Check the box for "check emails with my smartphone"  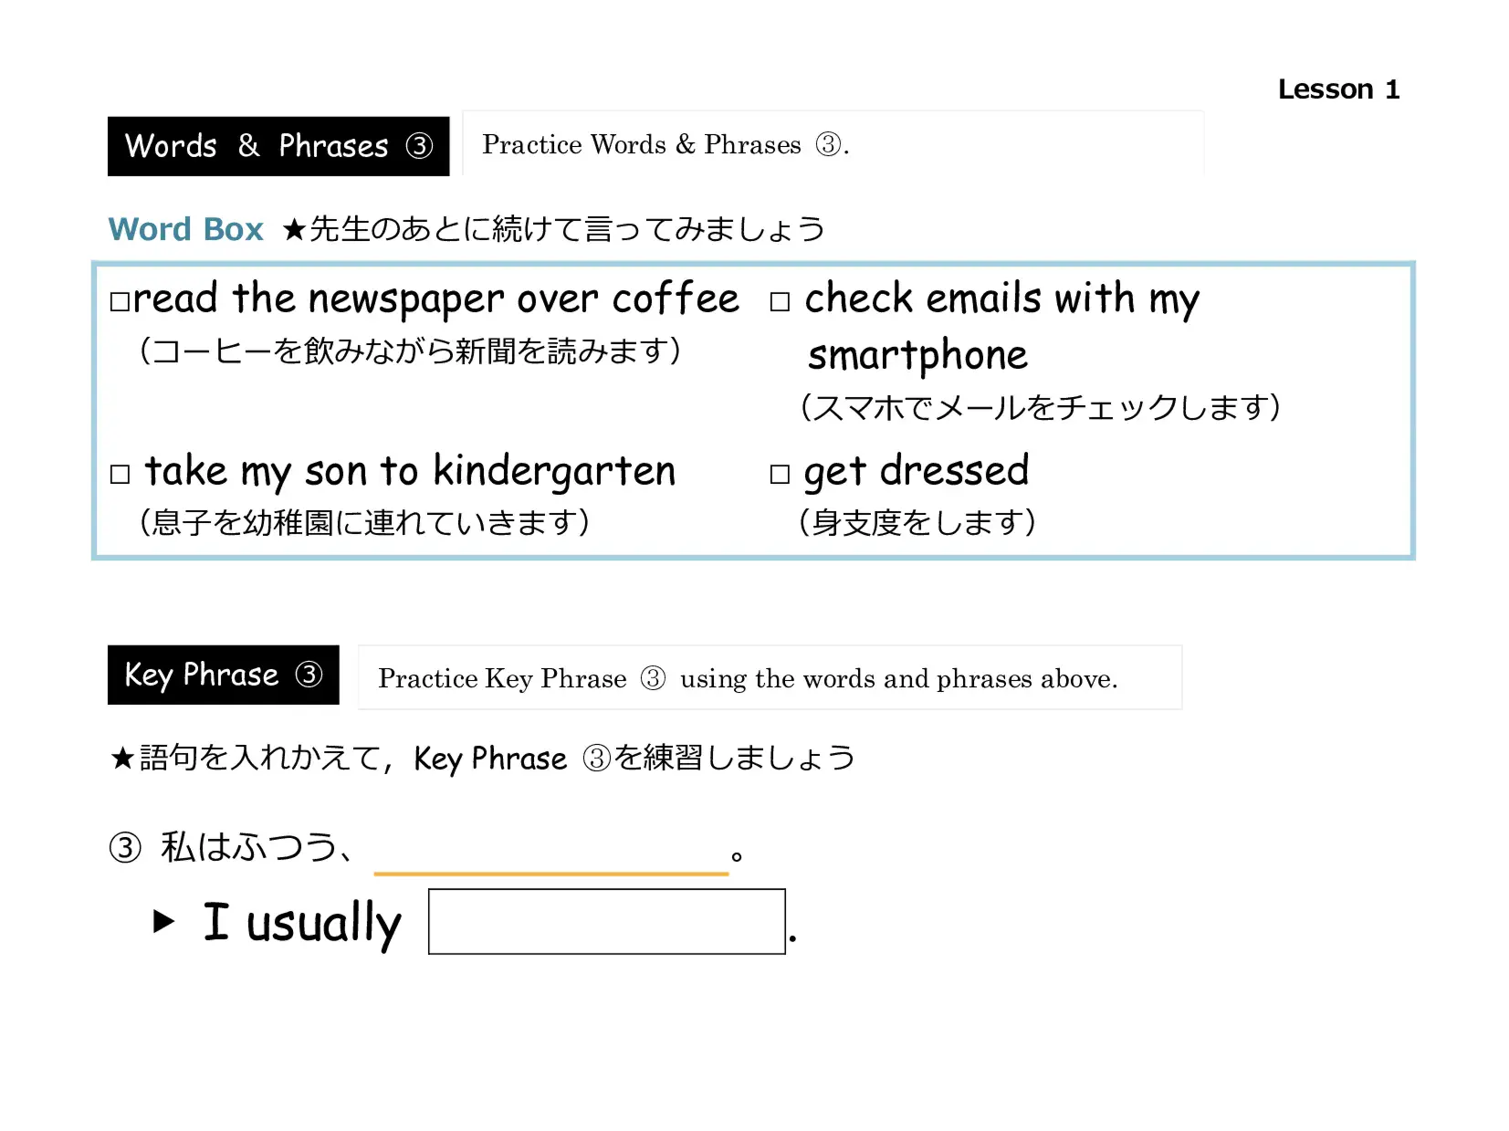click(x=779, y=302)
